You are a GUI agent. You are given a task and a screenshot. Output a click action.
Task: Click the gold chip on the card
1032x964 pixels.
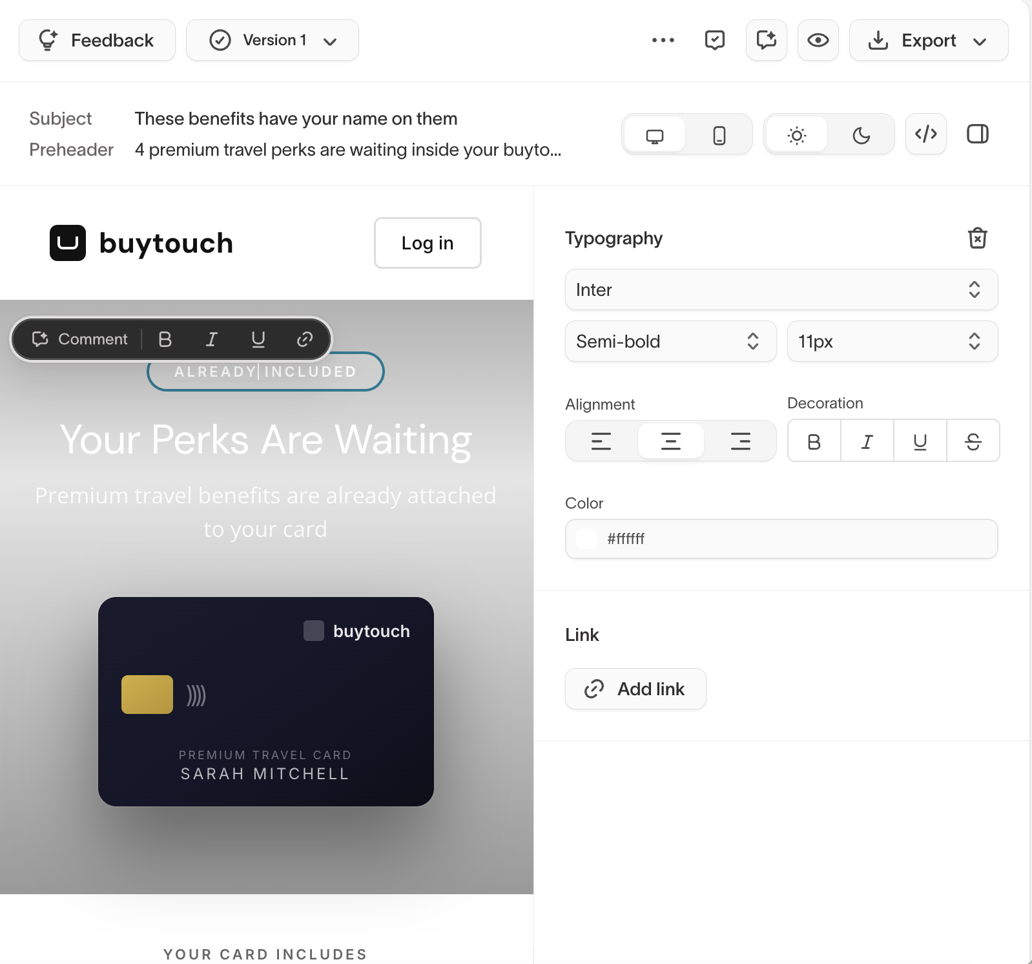[x=147, y=695]
